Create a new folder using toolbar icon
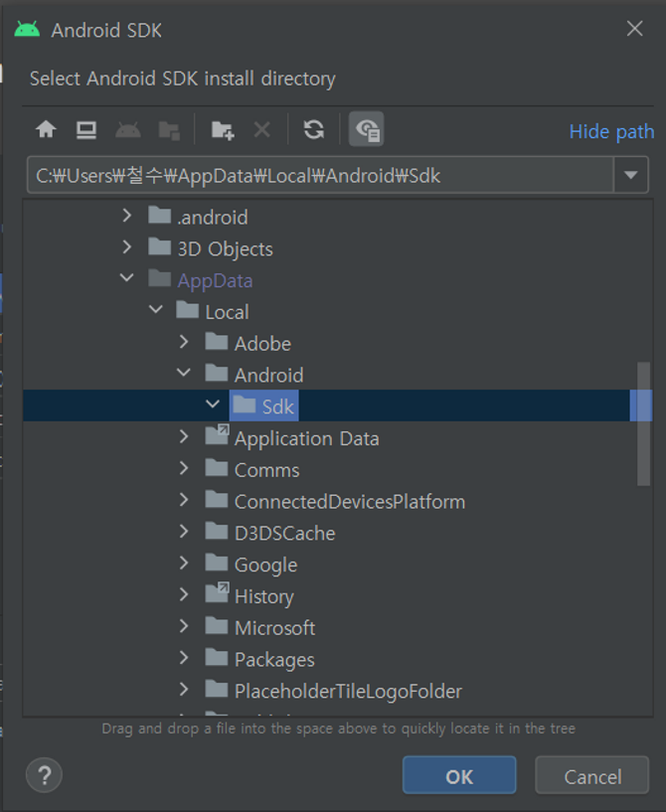 coord(223,130)
